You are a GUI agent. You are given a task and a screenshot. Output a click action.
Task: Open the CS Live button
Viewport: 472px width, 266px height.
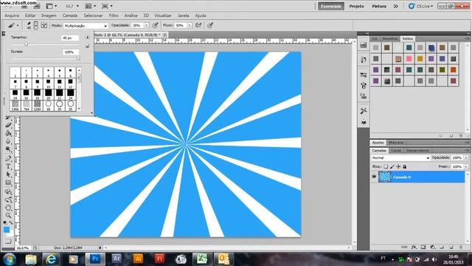[421, 6]
